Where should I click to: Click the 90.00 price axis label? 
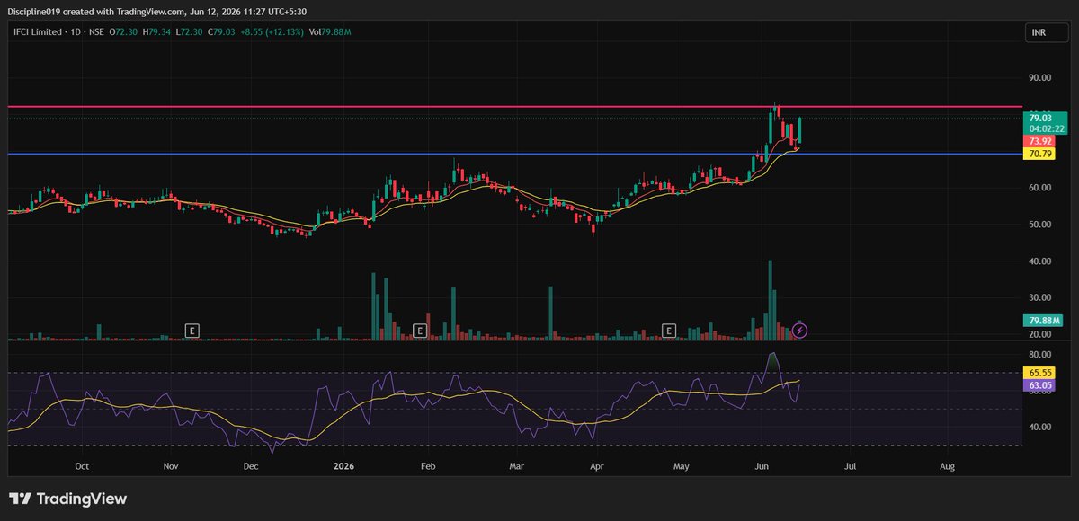pos(1040,78)
